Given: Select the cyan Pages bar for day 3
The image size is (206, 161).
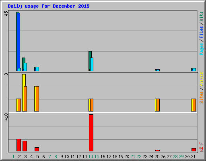Looking at the screenshot, I should pos(25,67).
